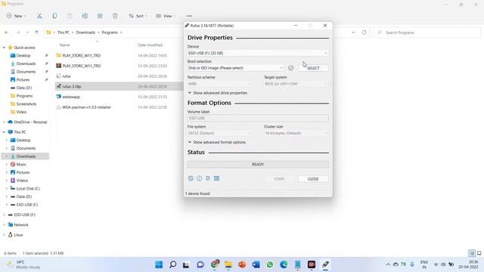Sort files by Date modified column

coord(150,45)
